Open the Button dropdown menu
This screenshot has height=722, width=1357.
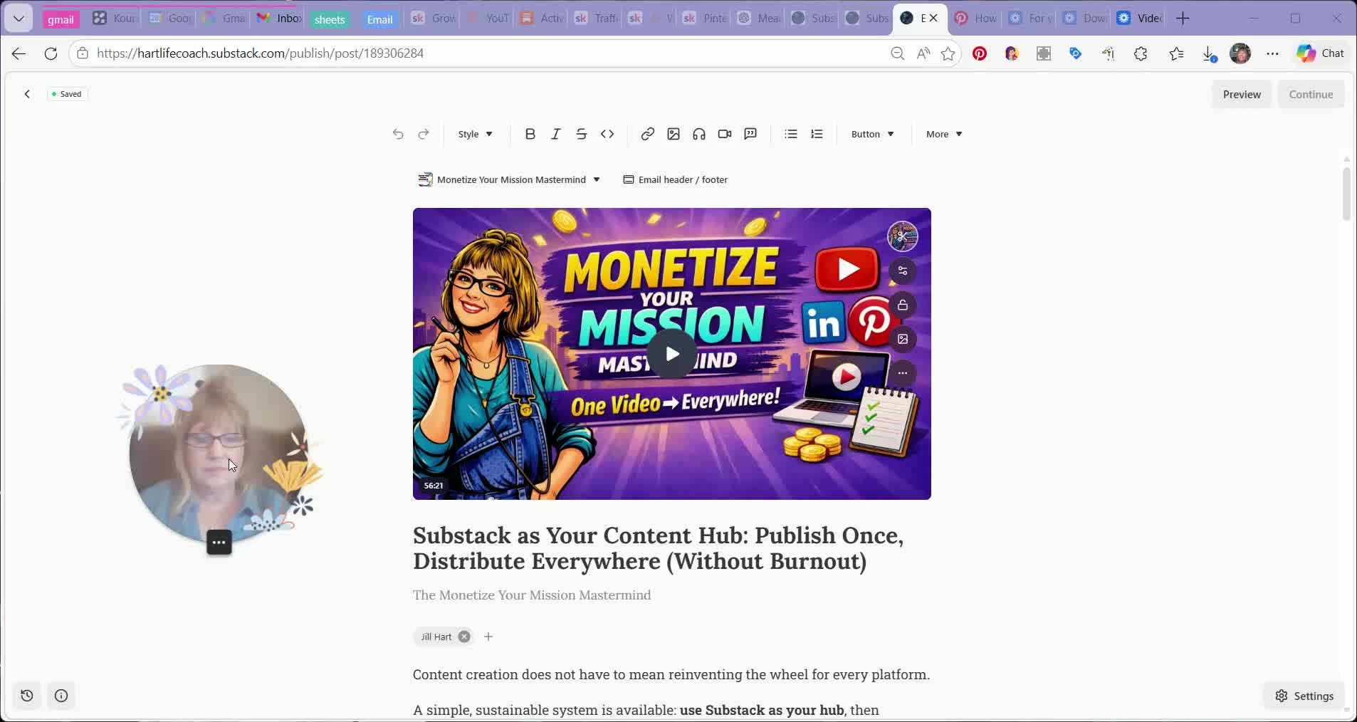tap(872, 134)
